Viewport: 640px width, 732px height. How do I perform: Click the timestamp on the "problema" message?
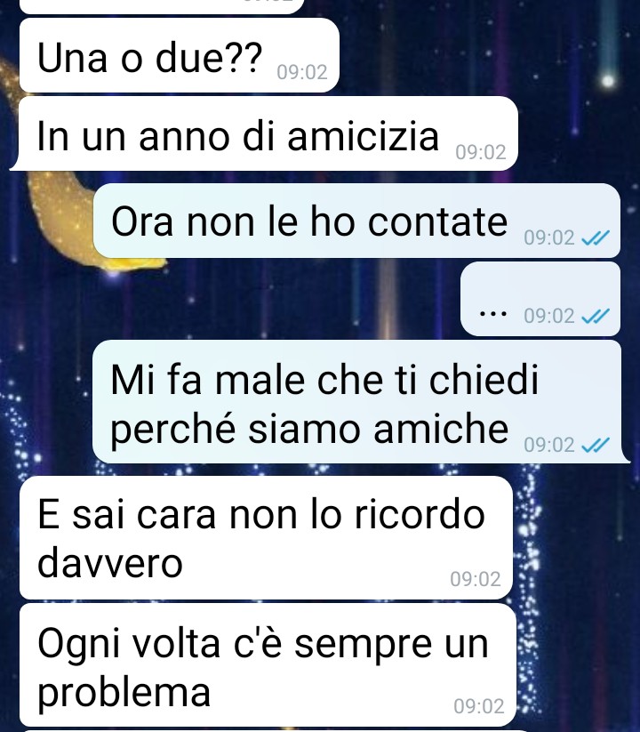[x=478, y=706]
